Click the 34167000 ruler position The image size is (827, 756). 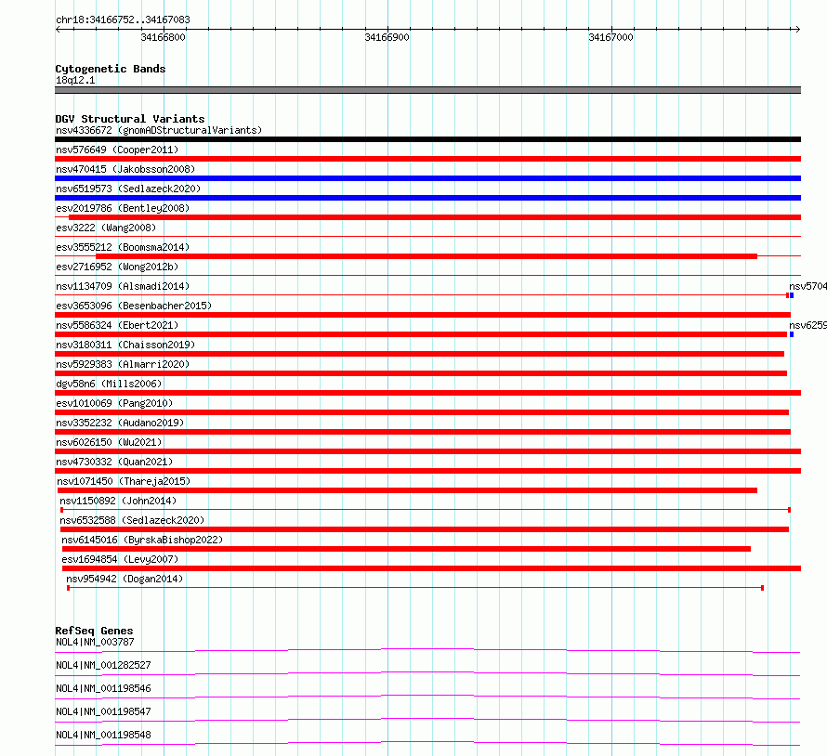610,37
